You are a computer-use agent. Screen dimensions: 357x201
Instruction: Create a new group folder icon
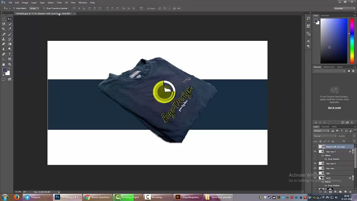pyautogui.click(x=340, y=192)
